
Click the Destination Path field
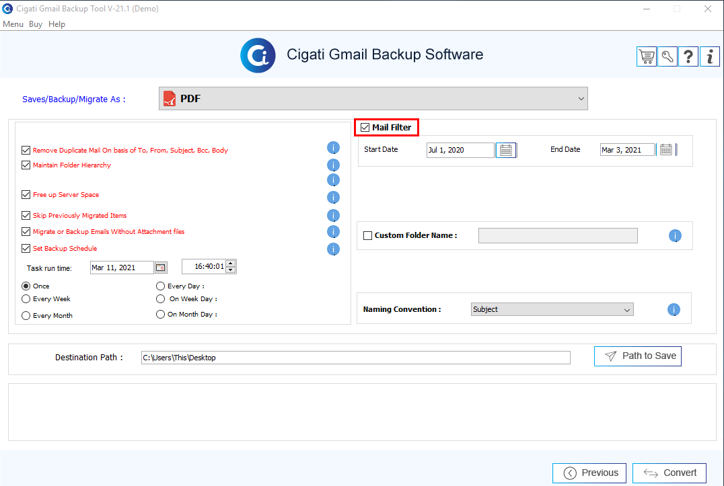[x=355, y=358]
